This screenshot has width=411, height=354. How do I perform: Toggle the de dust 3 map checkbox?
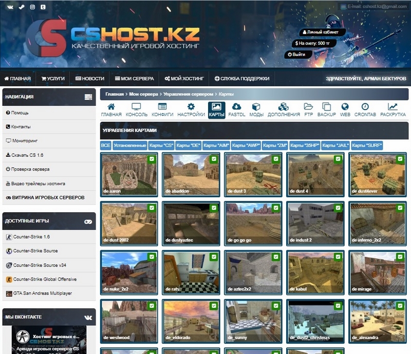276,159
